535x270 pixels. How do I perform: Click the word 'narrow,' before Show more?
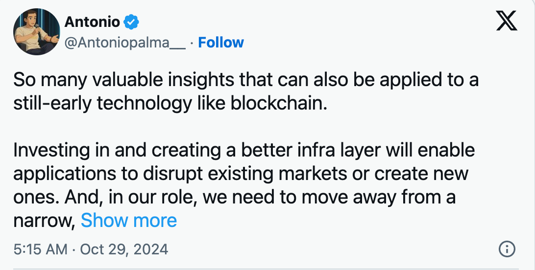(x=44, y=221)
